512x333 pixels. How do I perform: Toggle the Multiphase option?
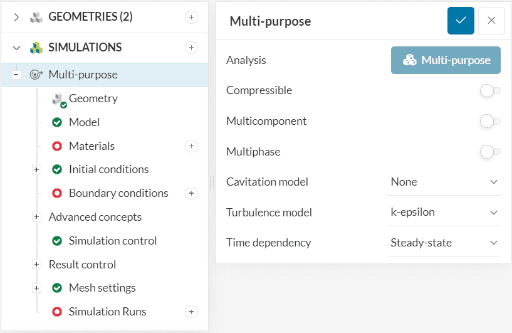(489, 151)
